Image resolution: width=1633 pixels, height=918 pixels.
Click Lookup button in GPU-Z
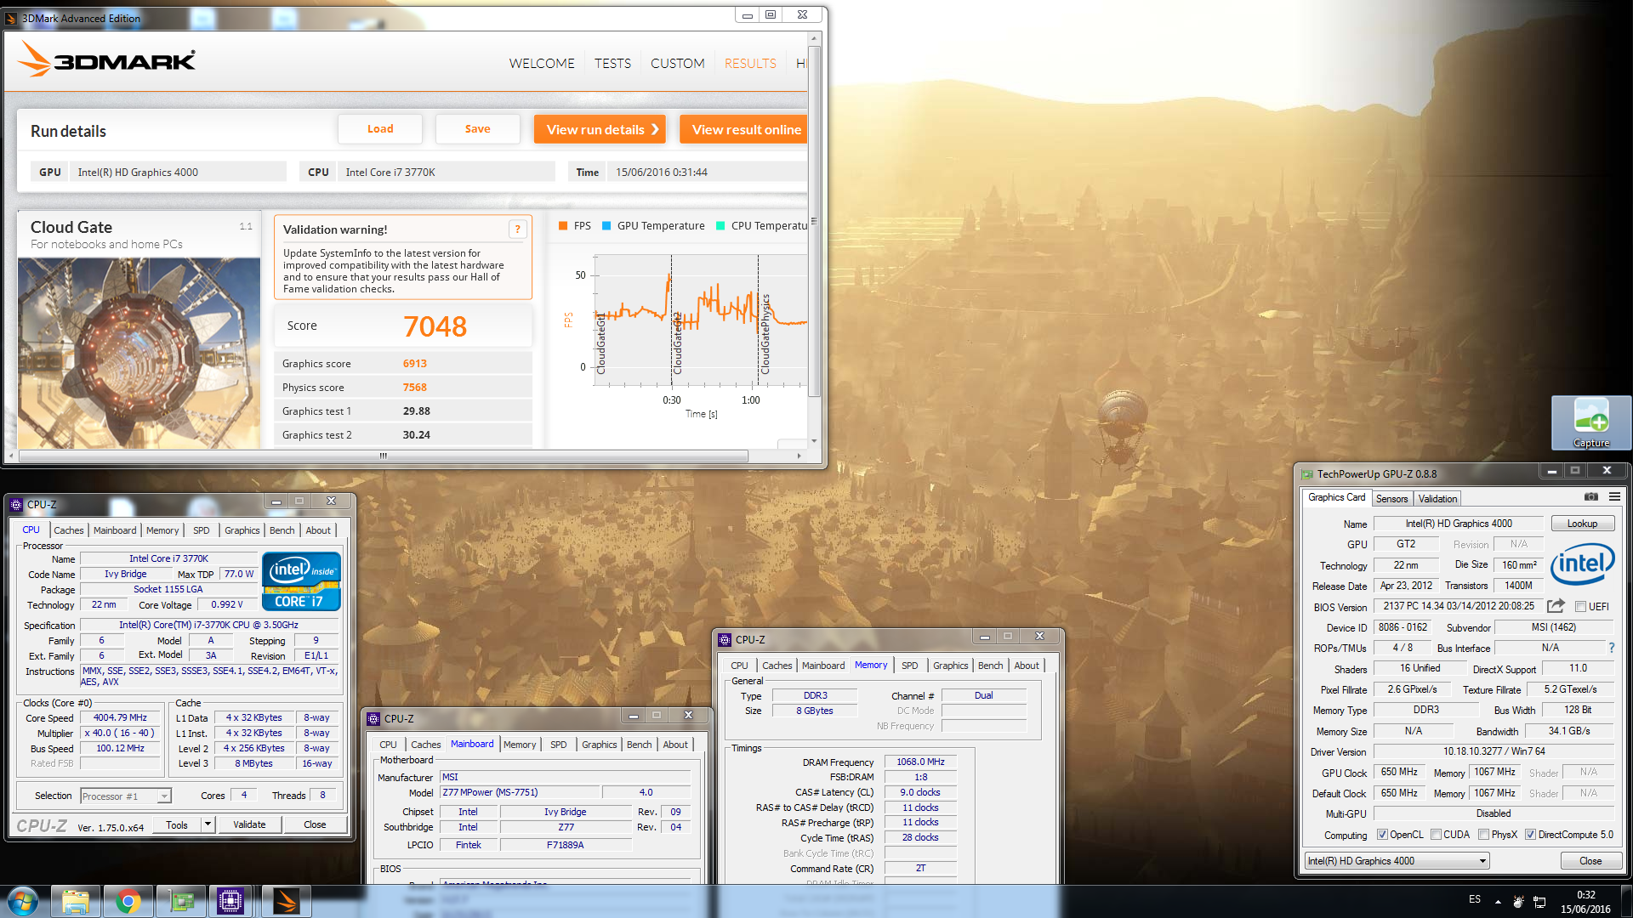tap(1582, 524)
